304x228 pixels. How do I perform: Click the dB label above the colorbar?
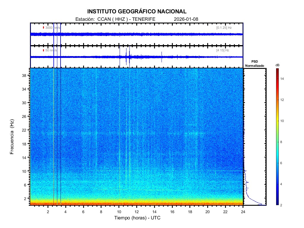(x=277, y=65)
